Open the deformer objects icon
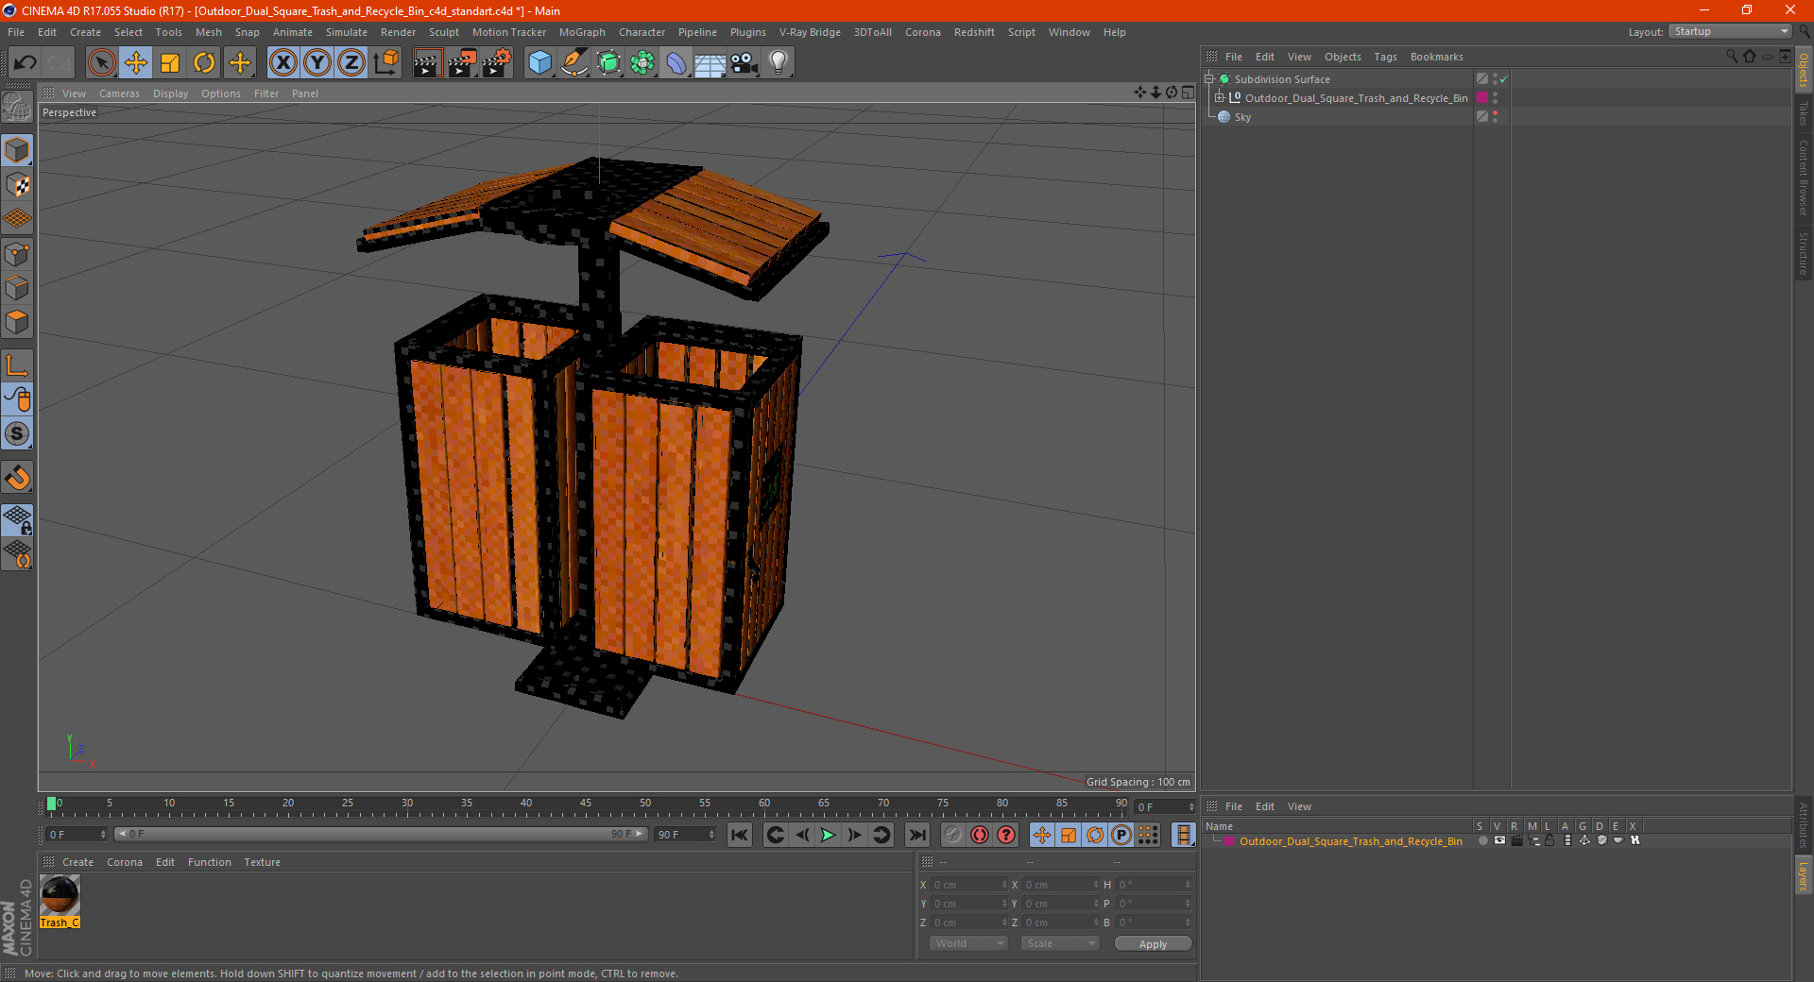The height and width of the screenshot is (982, 1814). click(676, 63)
